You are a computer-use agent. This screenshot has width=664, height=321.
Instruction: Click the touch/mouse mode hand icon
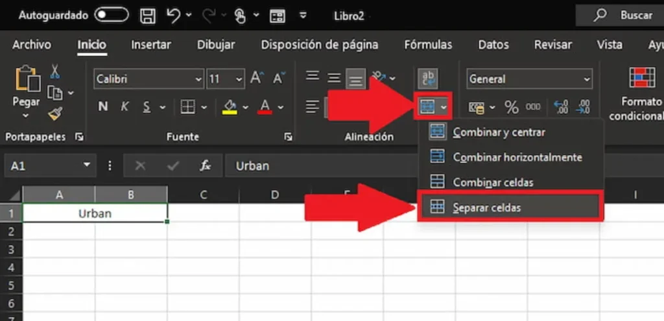240,16
